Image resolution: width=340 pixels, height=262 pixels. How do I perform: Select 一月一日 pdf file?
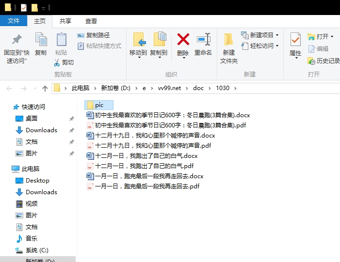pyautogui.click(x=143, y=186)
